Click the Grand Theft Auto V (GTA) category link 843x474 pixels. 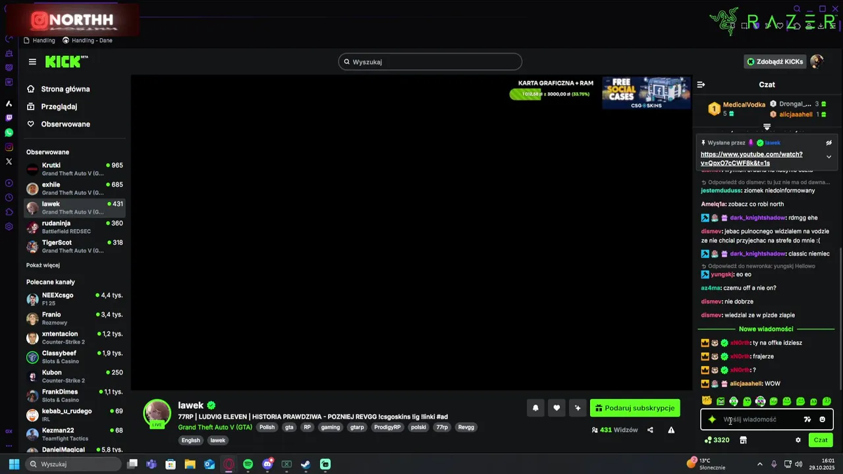coord(215,427)
